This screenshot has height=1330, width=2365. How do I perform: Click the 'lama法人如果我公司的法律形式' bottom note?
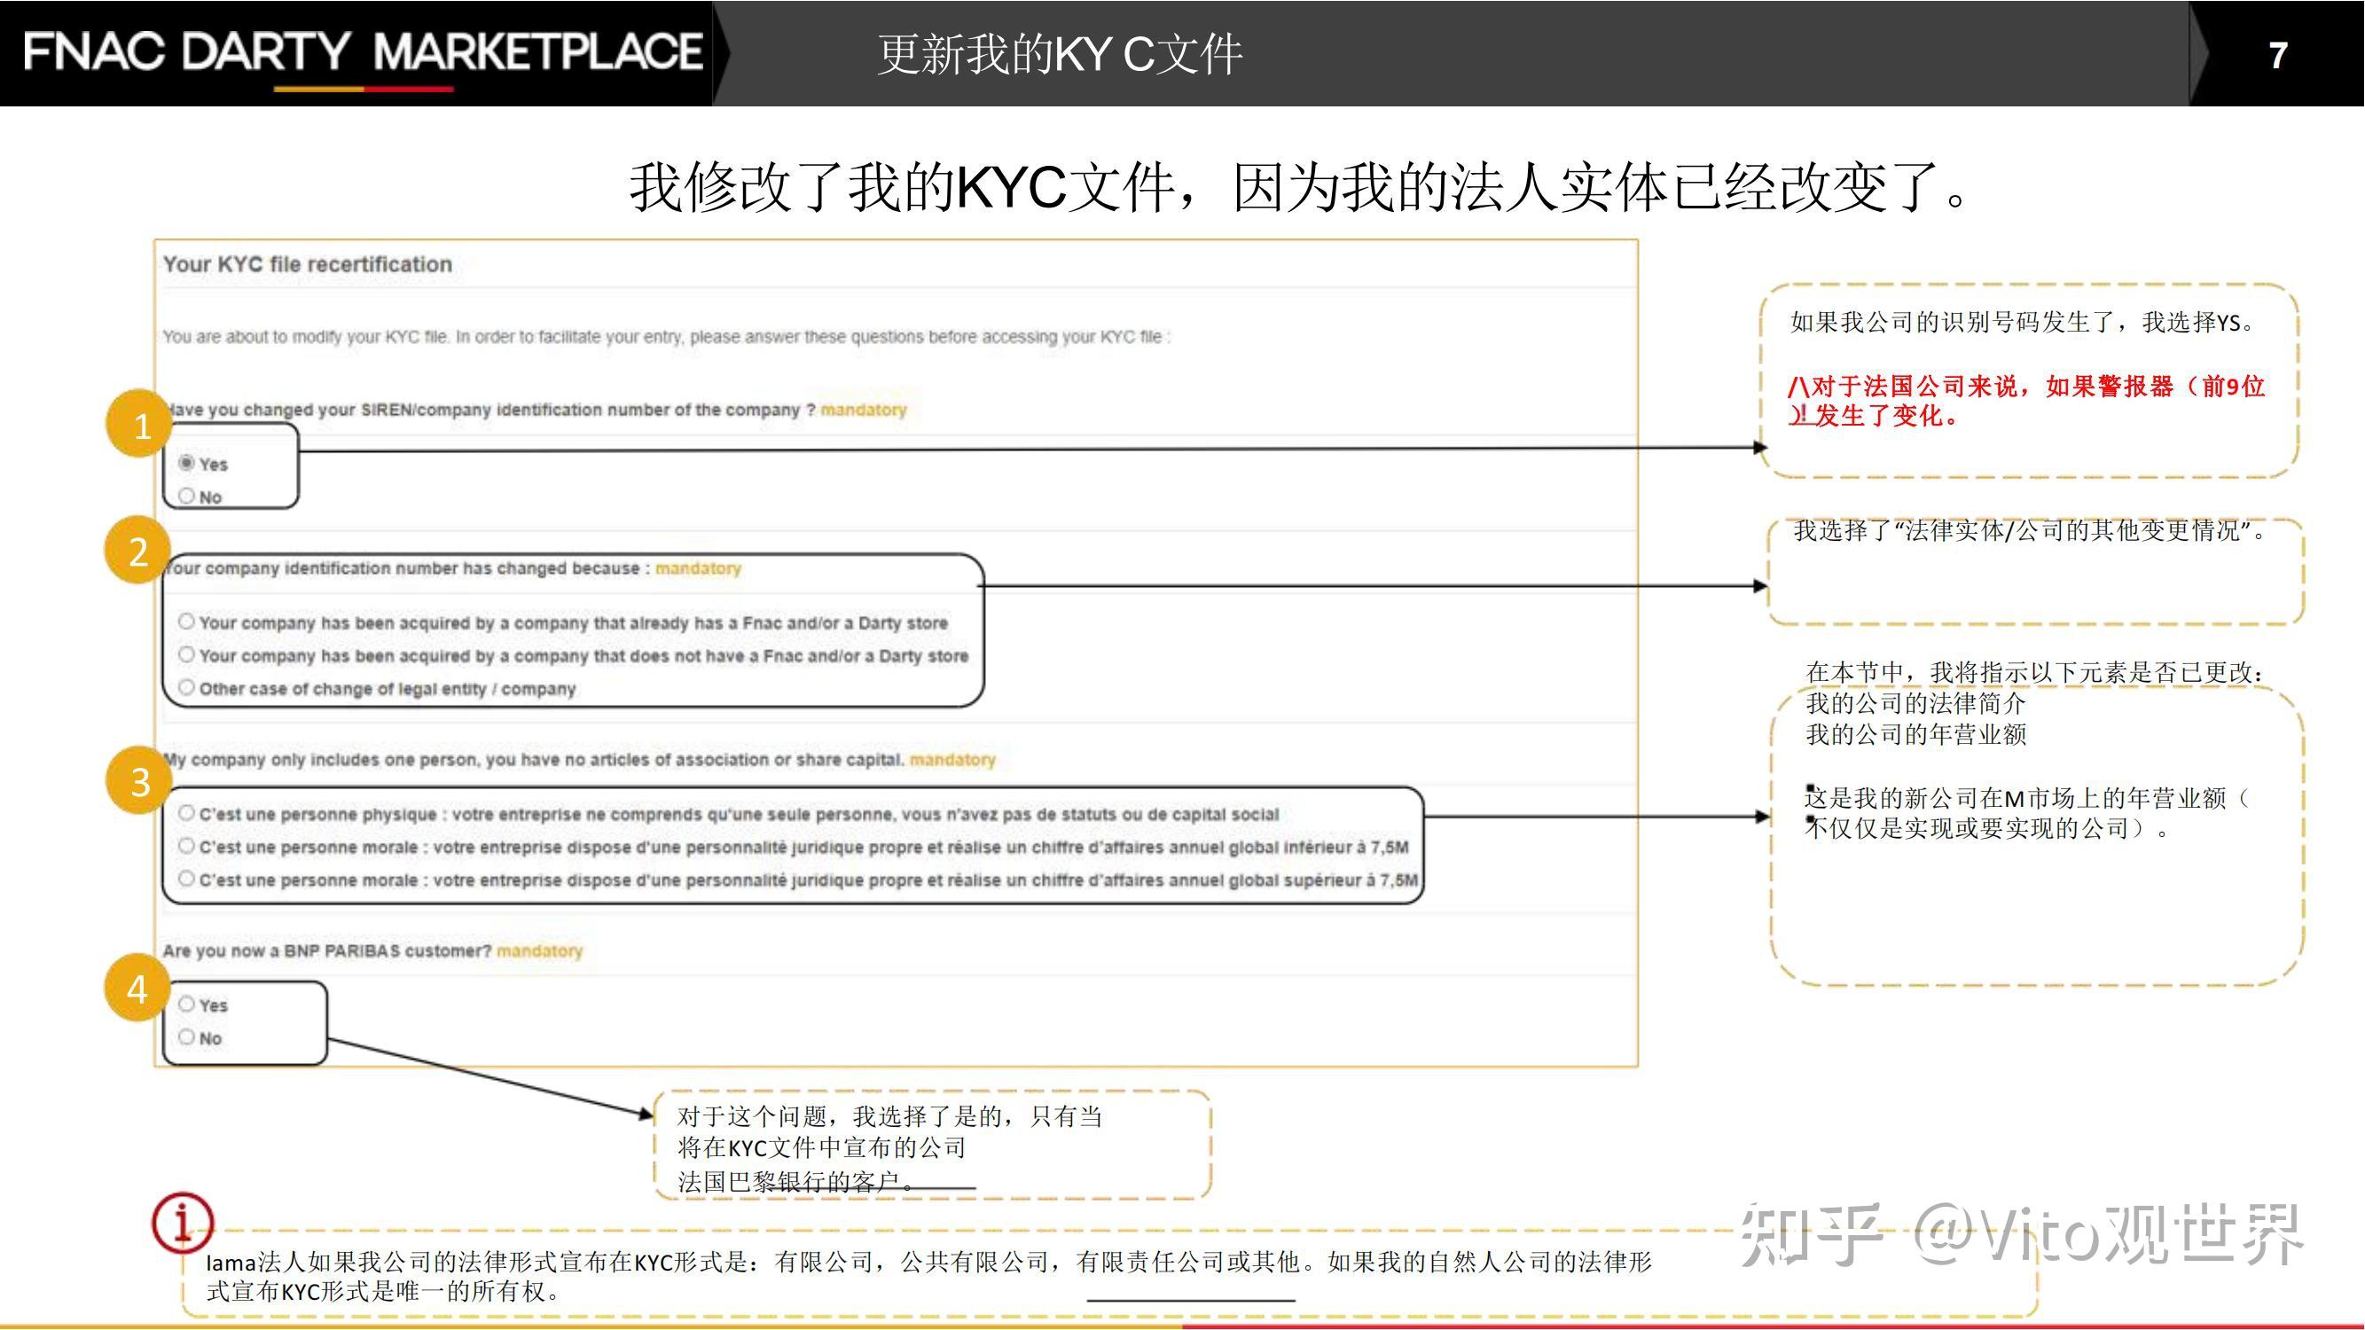pyautogui.click(x=928, y=1277)
